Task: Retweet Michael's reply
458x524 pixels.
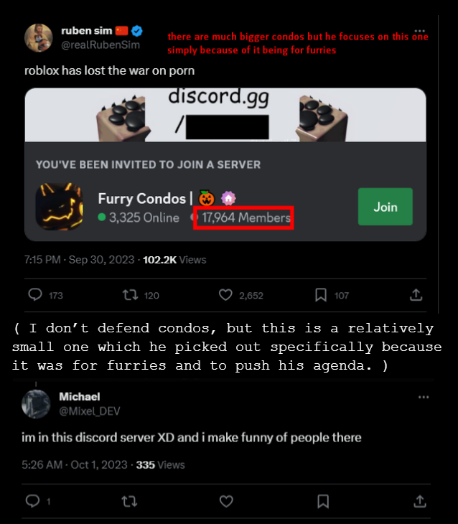Action: tap(129, 501)
